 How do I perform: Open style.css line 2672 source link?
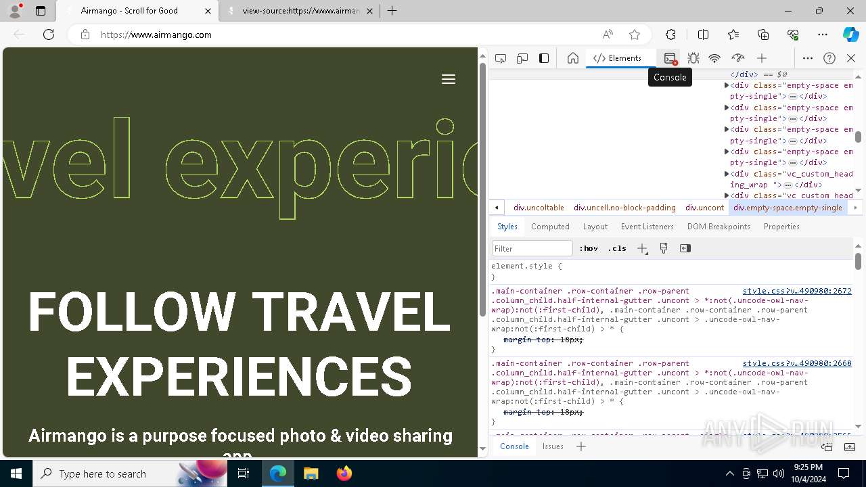point(797,291)
